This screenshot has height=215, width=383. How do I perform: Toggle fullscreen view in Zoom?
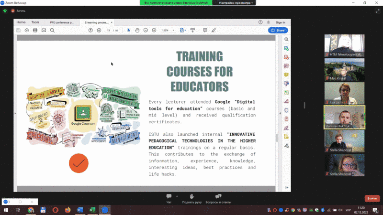coord(377,11)
